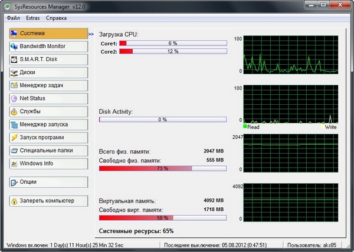Click Запереть компьютер to lock PC
The width and height of the screenshot is (354, 252).
click(48, 201)
